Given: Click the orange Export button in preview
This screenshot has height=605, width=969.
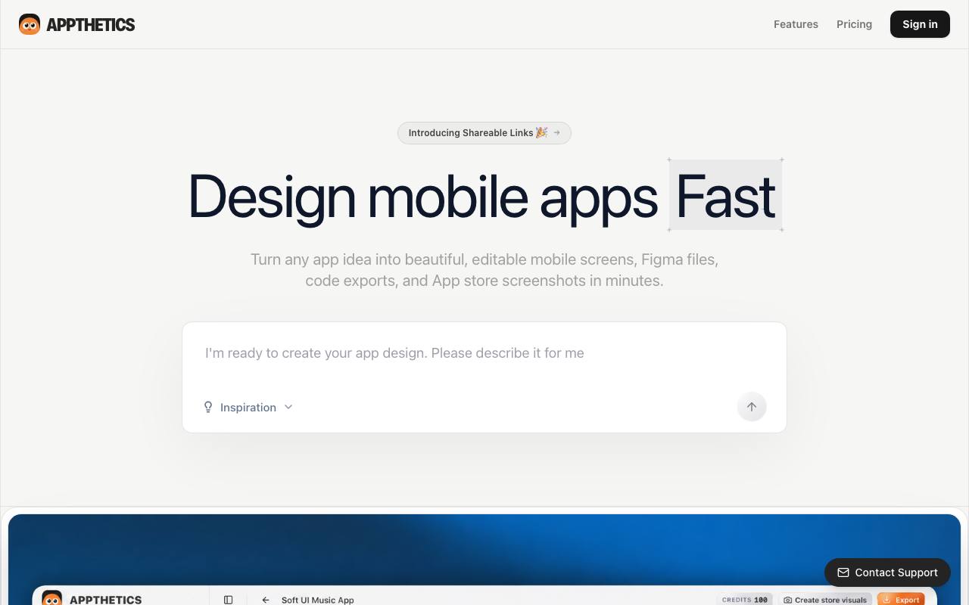Looking at the screenshot, I should coord(901,600).
